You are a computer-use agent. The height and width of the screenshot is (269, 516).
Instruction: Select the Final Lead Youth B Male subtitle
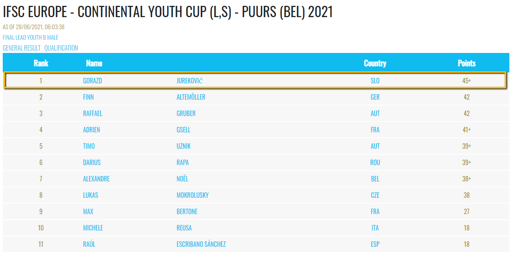pyautogui.click(x=30, y=37)
